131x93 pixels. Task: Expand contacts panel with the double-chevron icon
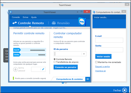pyautogui.click(x=88, y=79)
